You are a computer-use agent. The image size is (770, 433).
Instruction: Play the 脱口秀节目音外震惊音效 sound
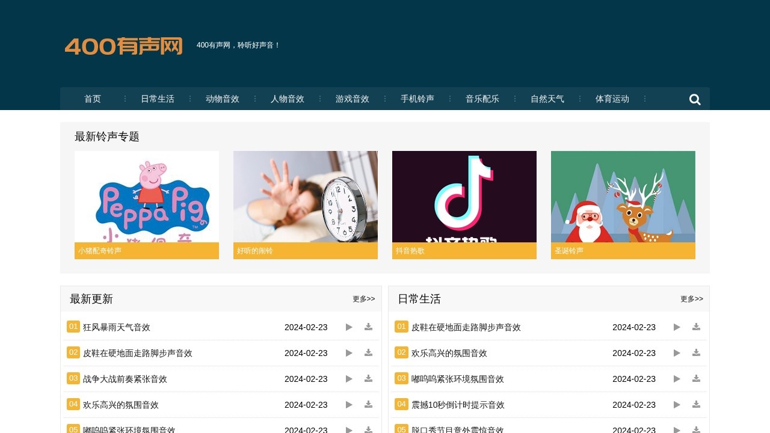click(676, 429)
